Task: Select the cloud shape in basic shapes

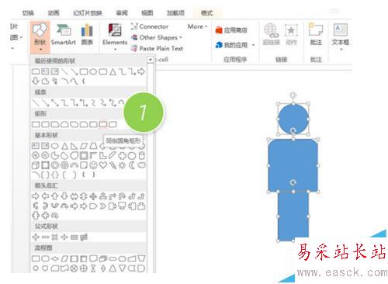Action: tap(141, 165)
